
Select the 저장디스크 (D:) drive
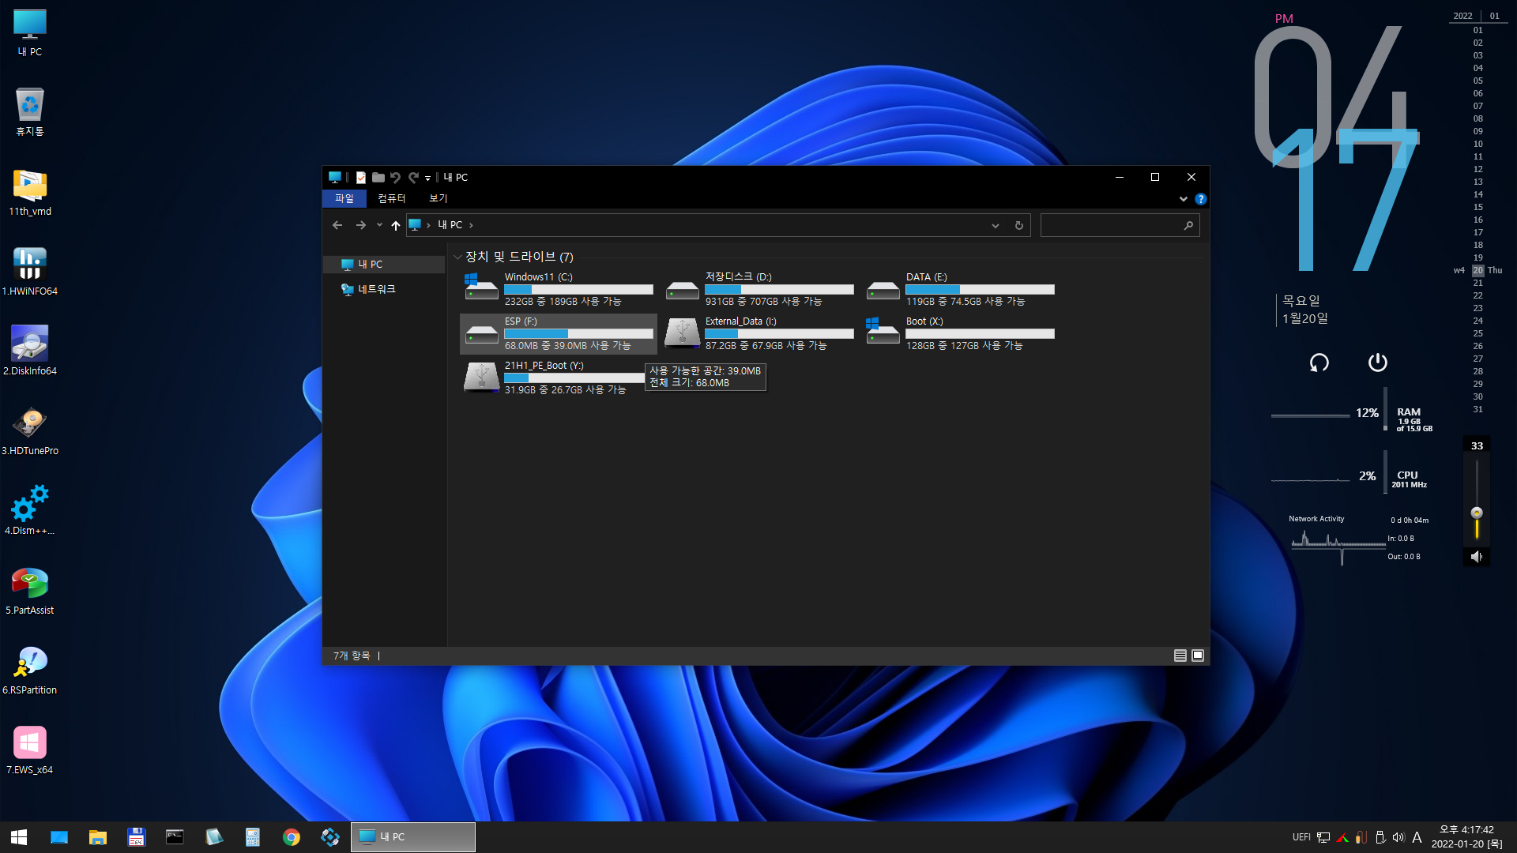759,289
